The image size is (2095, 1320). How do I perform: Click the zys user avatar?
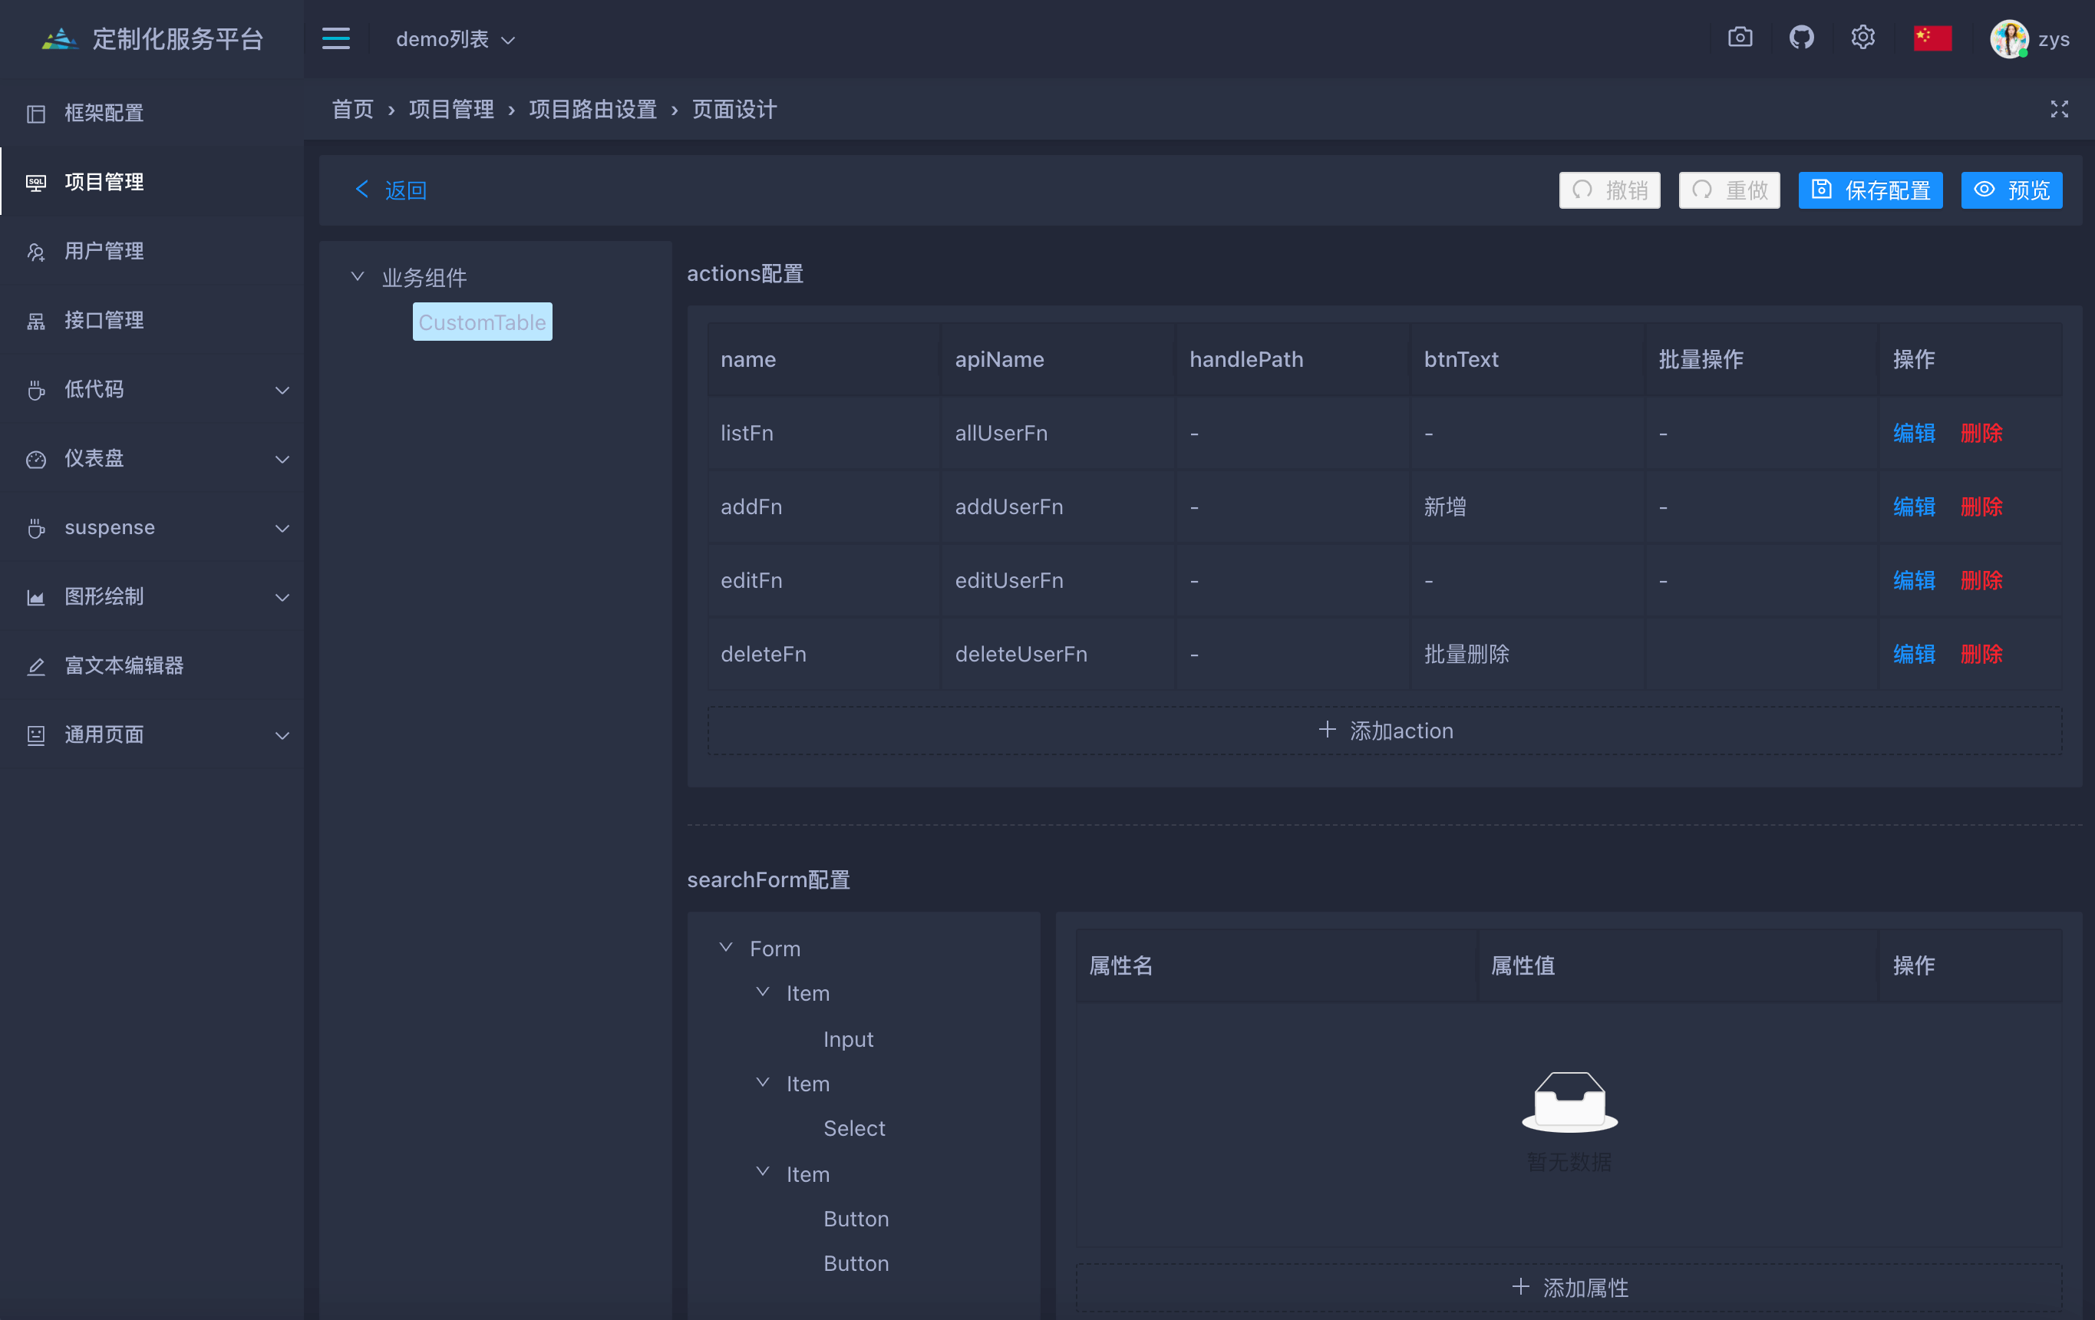click(x=2009, y=39)
